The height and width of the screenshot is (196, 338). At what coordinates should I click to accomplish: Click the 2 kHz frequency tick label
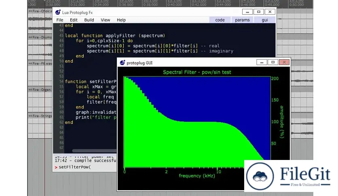point(166,172)
